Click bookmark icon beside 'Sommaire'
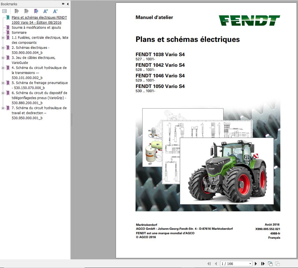This screenshot has height=268, width=298. click(x=8, y=33)
